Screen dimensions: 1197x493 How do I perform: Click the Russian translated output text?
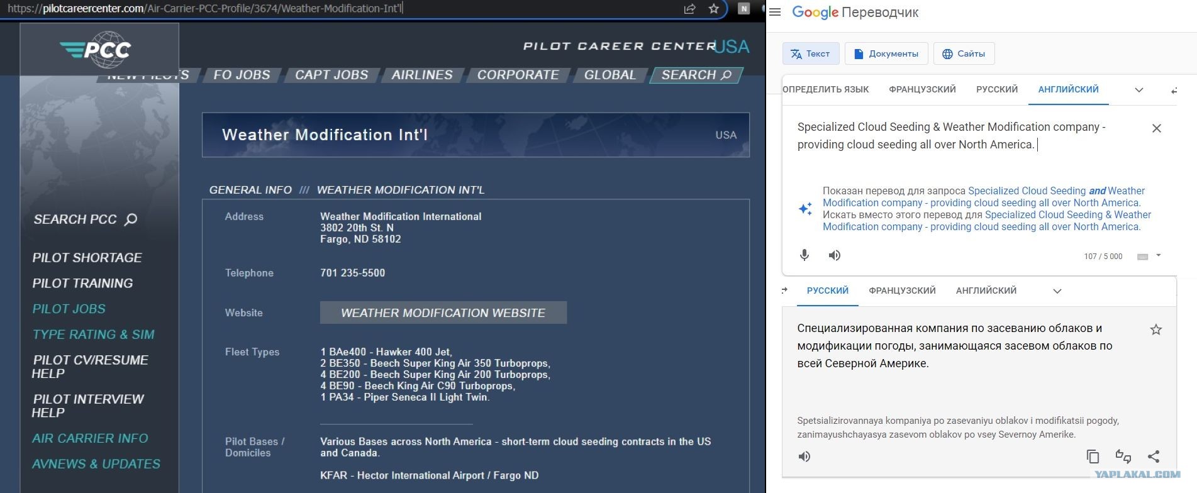pos(955,346)
